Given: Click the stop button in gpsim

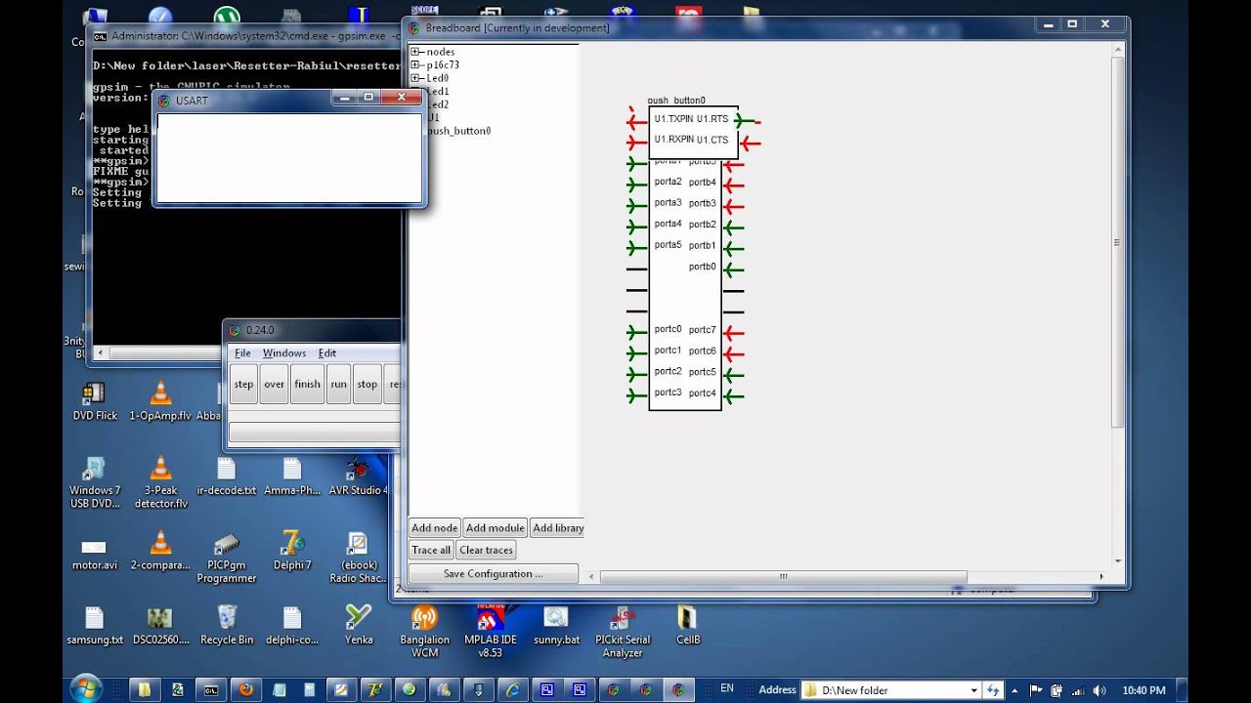Looking at the screenshot, I should 367,384.
